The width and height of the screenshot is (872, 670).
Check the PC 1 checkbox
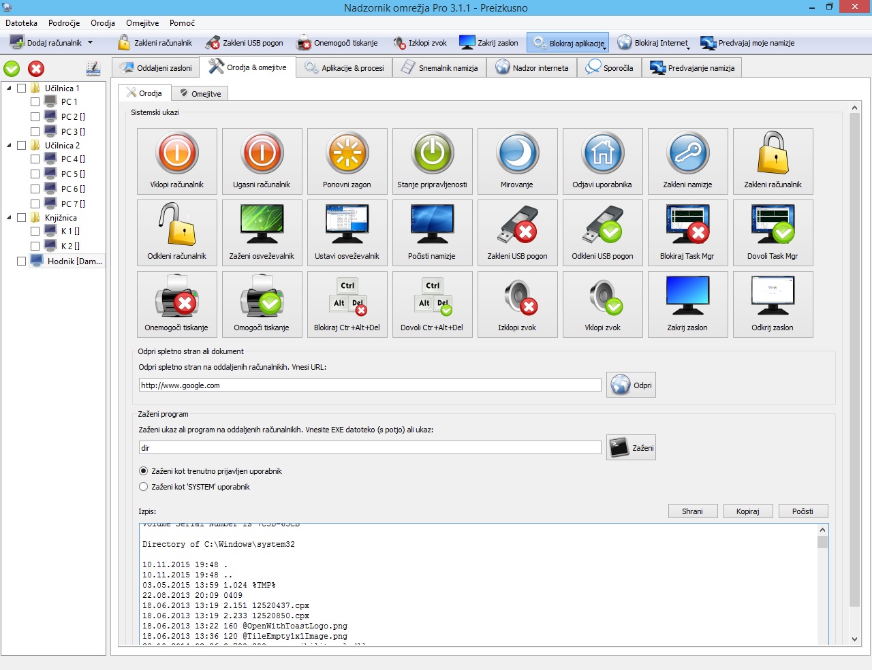pos(35,102)
